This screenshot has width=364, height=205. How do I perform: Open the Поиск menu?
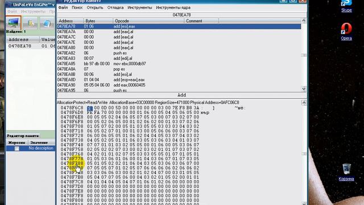coord(77,7)
